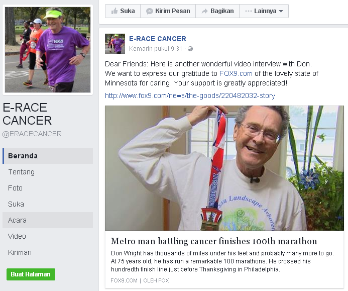This screenshot has width=348, height=291.
Task: Select Acara in the sidebar menu
Action: pyautogui.click(x=48, y=220)
